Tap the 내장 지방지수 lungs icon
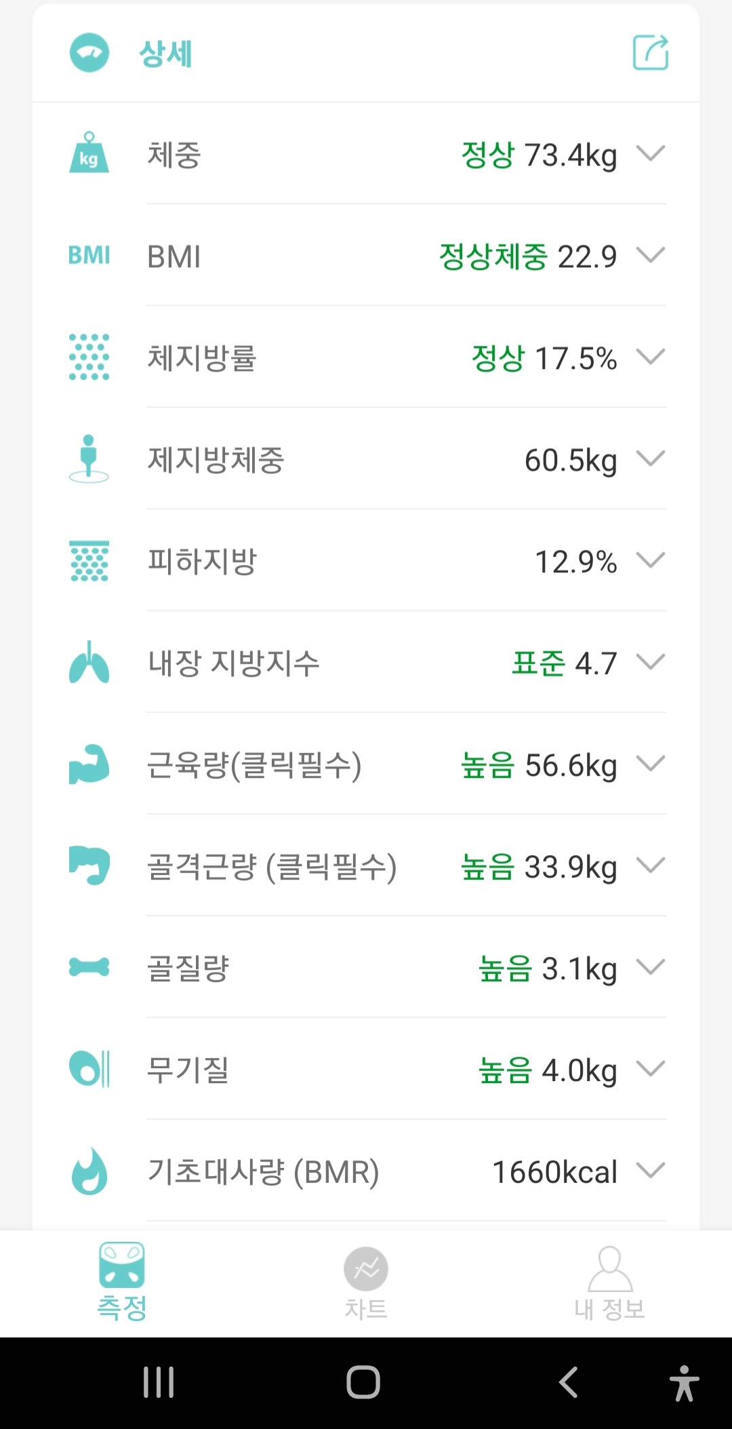Screen dimensions: 732x1429 coord(89,662)
